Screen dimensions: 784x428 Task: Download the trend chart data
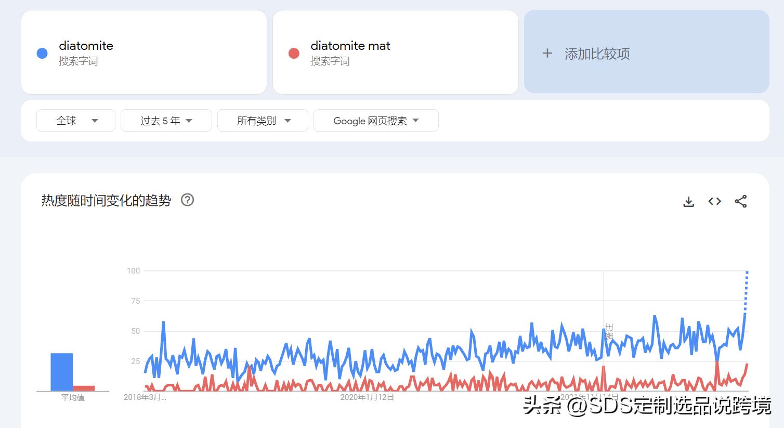[688, 202]
